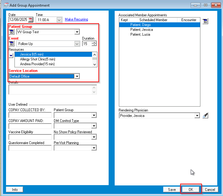Viewport: 223px width, 196px height.
Task: Select Patient, Diego row
Action: click(160, 25)
